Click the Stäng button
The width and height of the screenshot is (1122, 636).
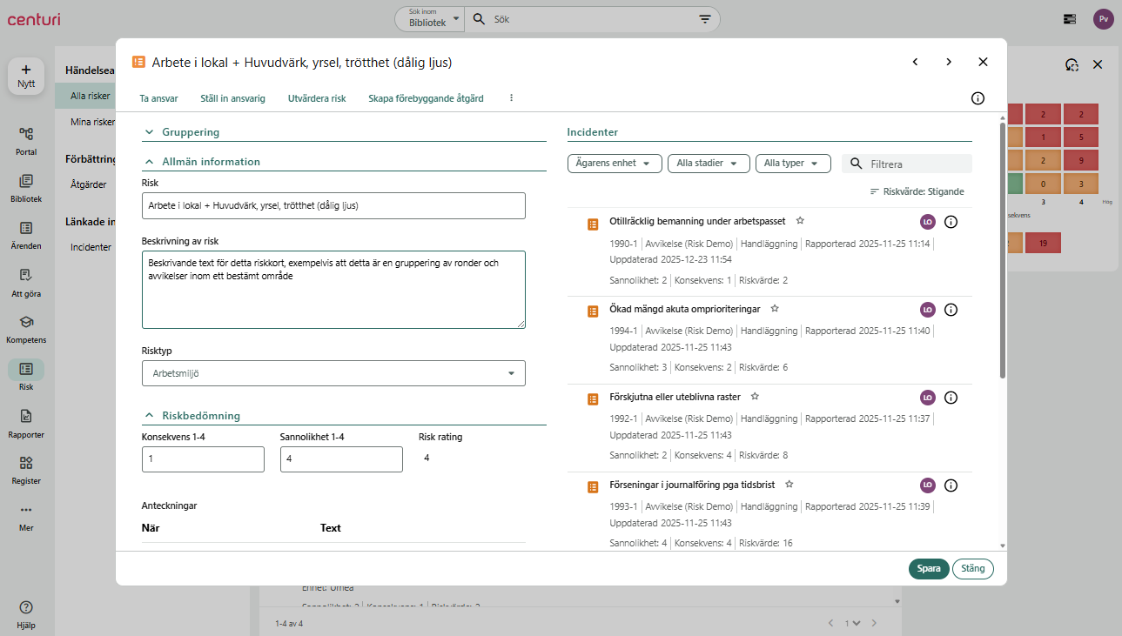[x=972, y=569]
